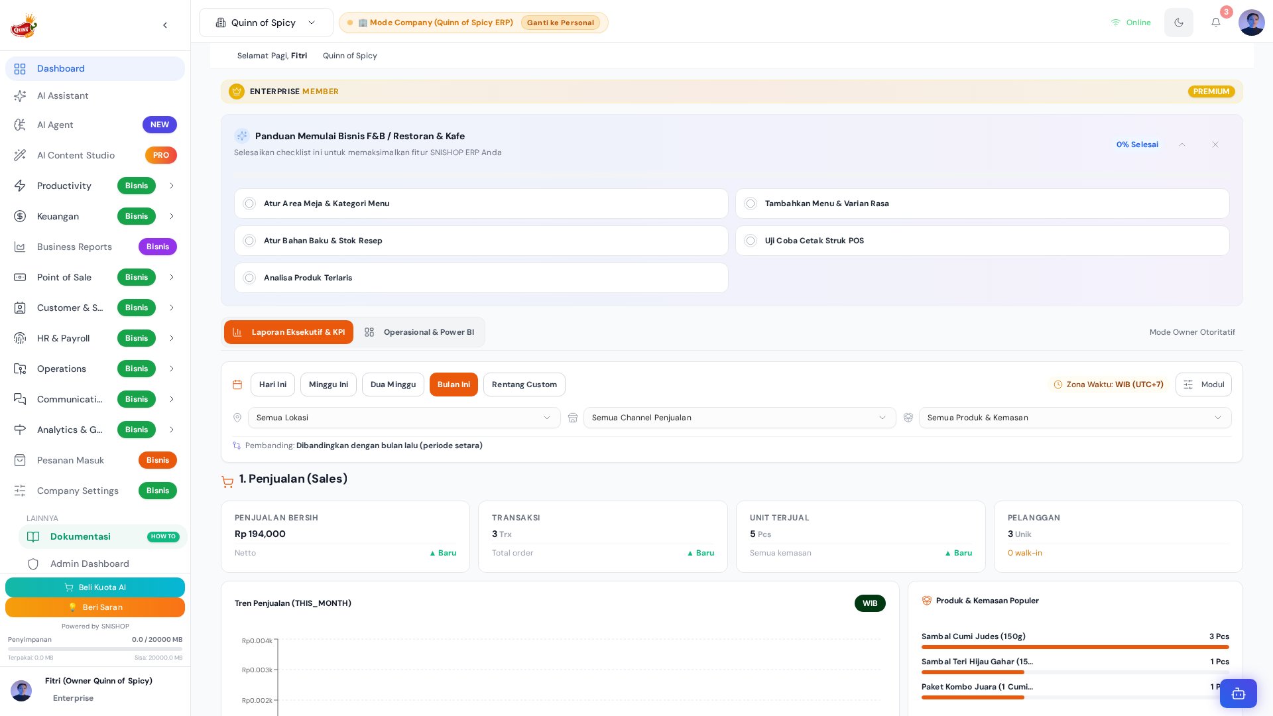This screenshot has width=1273, height=716.
Task: Click the Beli Kuota AI button
Action: point(95,587)
